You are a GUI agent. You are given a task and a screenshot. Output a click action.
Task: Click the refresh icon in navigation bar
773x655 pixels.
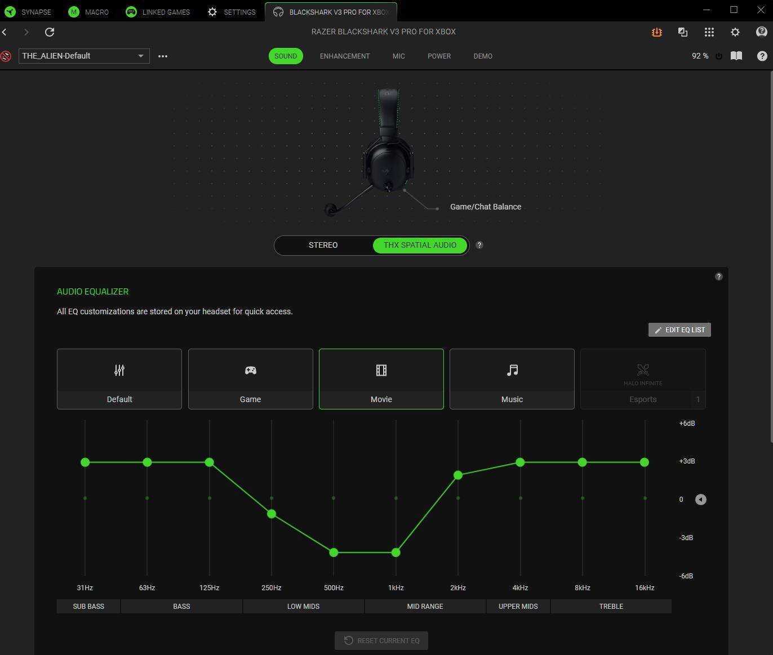coord(50,32)
